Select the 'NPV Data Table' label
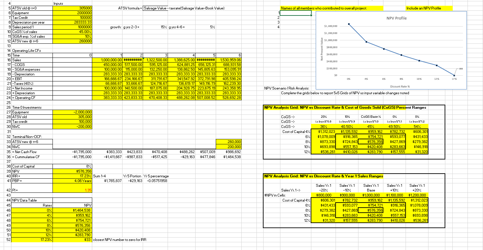Viewport: 483px width, 250px height. coord(25,200)
